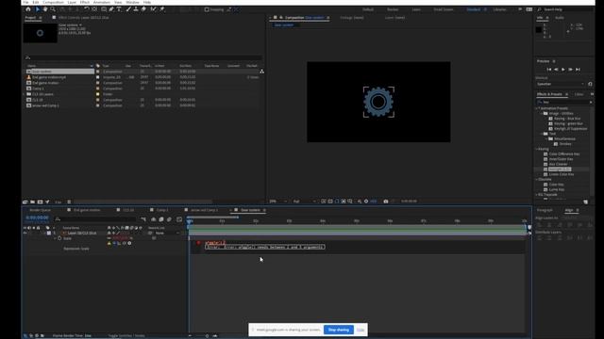Open the project flowchart view icon
The image size is (604, 339).
(x=262, y=72)
